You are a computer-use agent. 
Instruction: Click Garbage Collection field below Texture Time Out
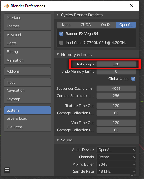(x=116, y=113)
